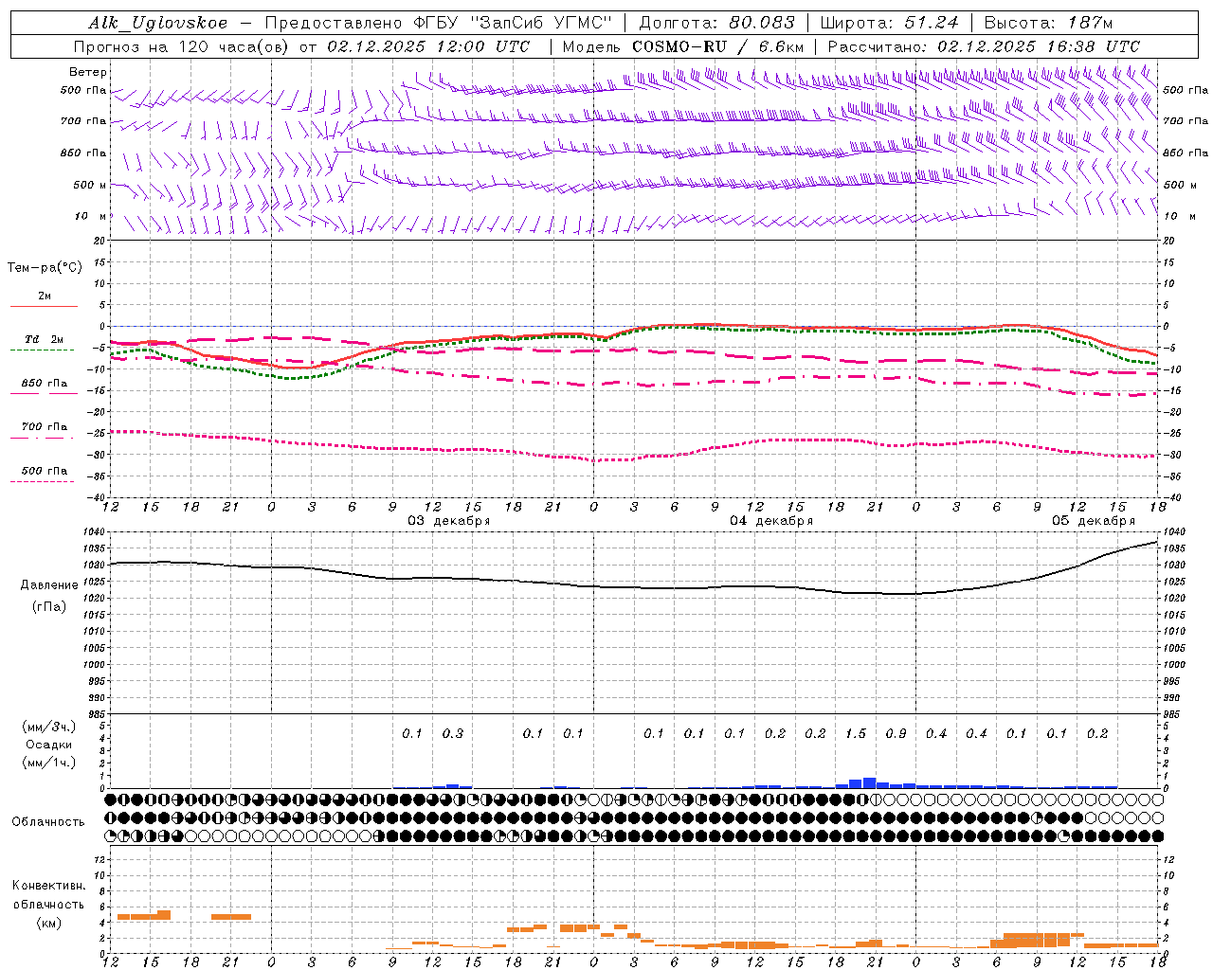Click 'Прогноз на 120 часа(ов)' forecast text
This screenshot has height=970, width=1213.
pos(182,46)
